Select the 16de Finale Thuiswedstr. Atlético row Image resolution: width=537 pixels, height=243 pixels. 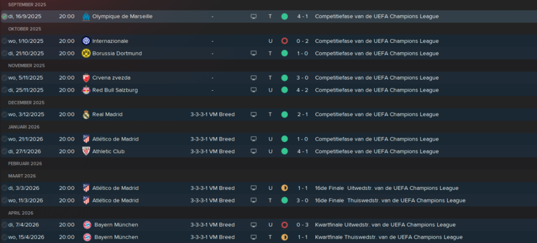268,200
